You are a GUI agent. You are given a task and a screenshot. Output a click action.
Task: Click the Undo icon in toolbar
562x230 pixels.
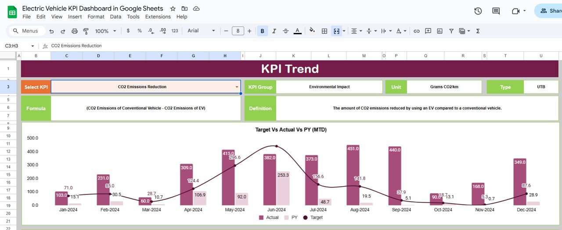tap(52, 31)
